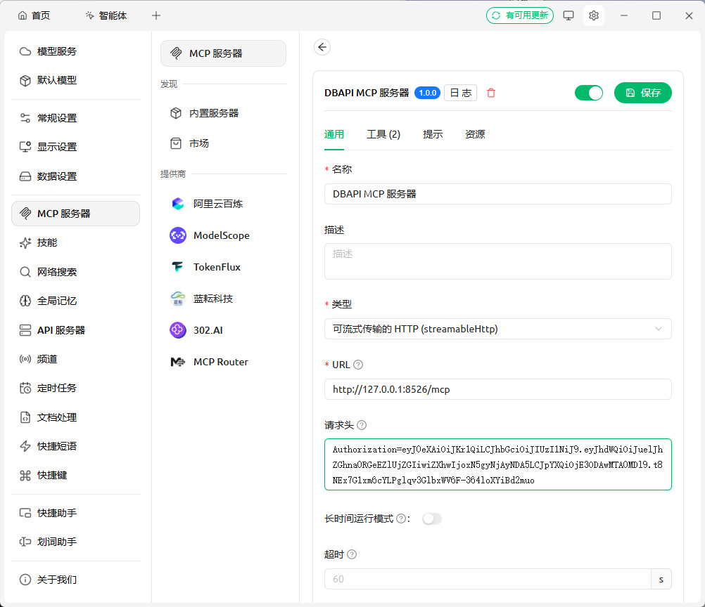Viewport: 705px width, 607px height.
Task: Click the monitor icon in title bar
Action: [x=569, y=15]
